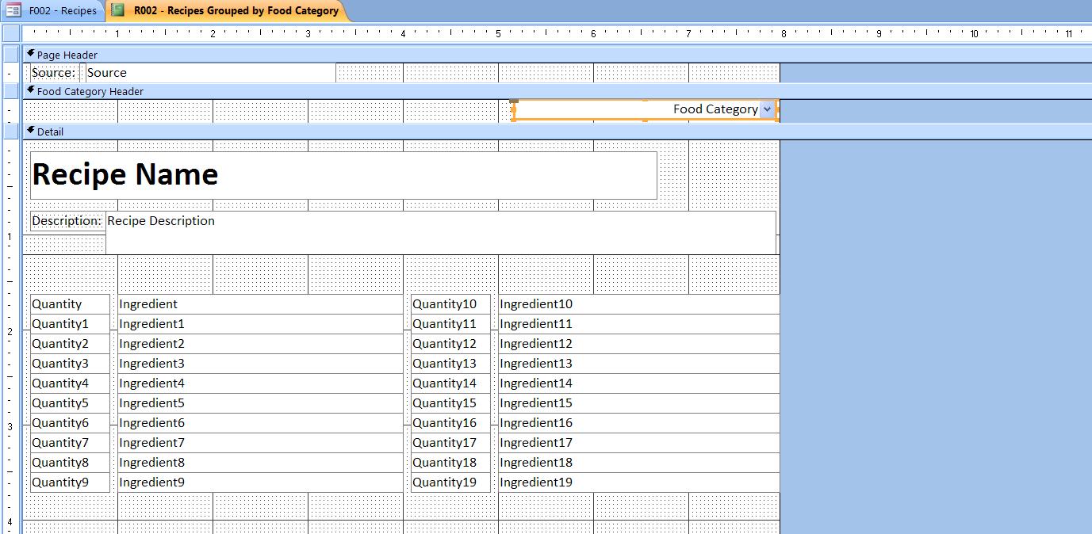This screenshot has width=1092, height=534.
Task: Select the Source text box control
Action: (209, 73)
